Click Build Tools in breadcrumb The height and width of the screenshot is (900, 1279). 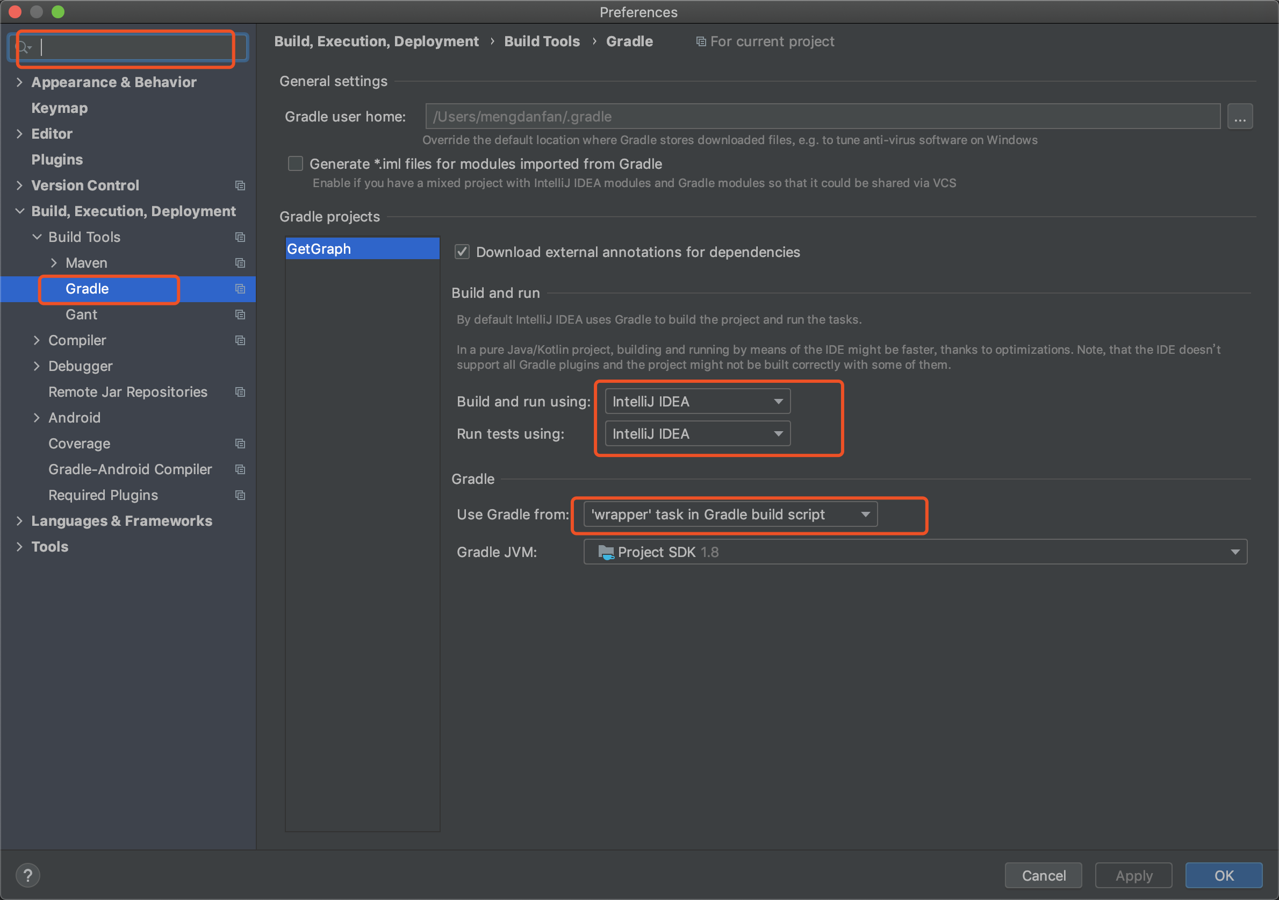pos(542,41)
